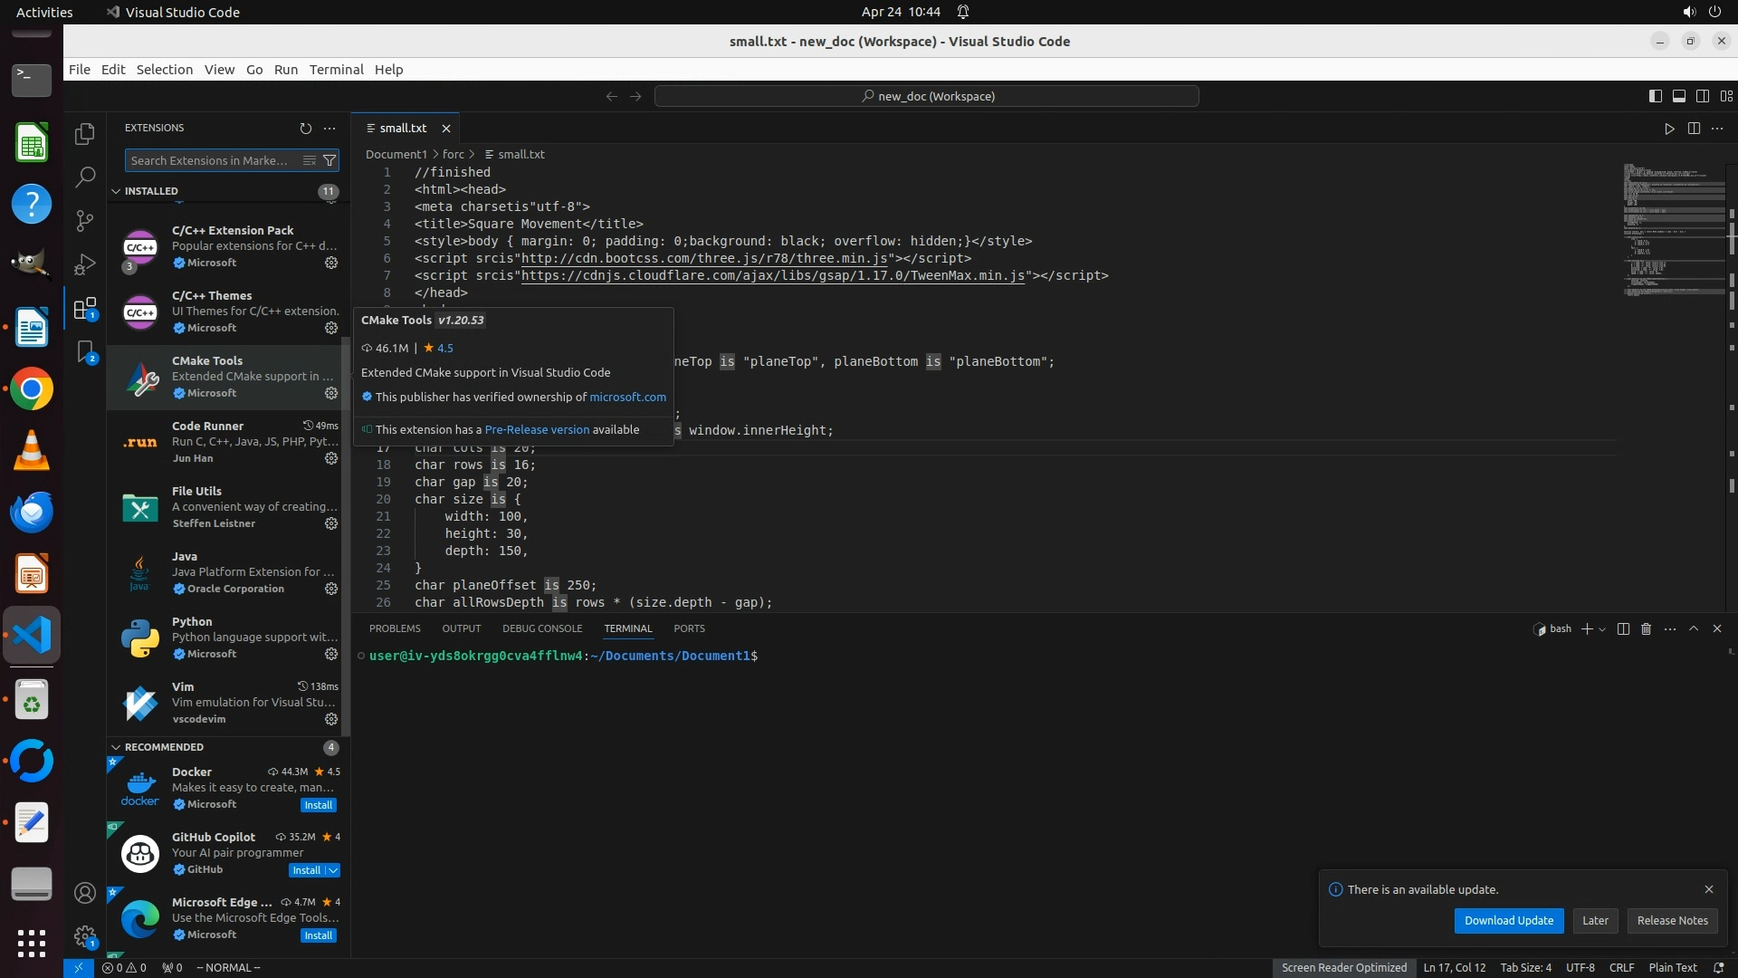Open the Explorer view in activity bar

pyautogui.click(x=85, y=134)
